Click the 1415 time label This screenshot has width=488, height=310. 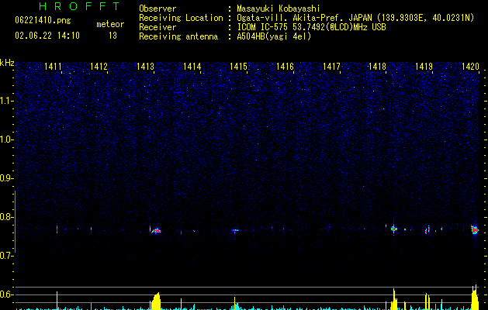[238, 67]
